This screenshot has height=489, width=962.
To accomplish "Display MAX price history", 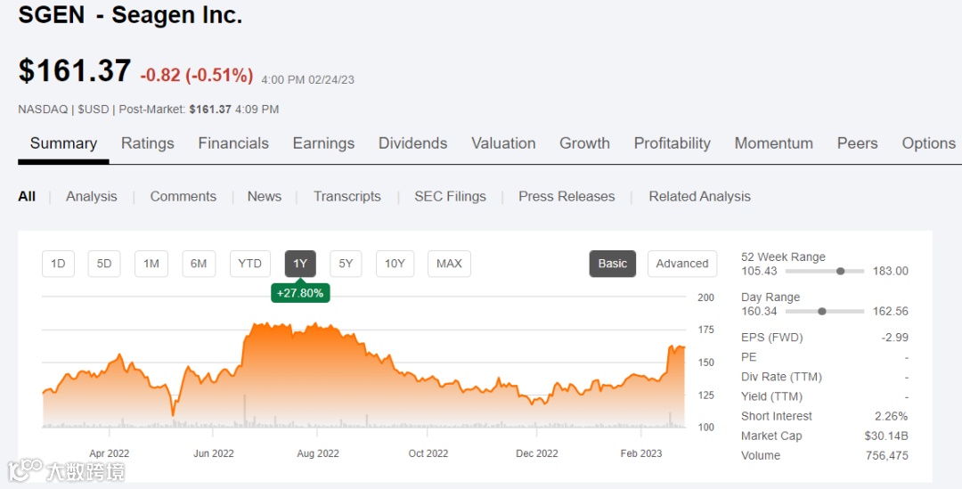I will (x=449, y=264).
